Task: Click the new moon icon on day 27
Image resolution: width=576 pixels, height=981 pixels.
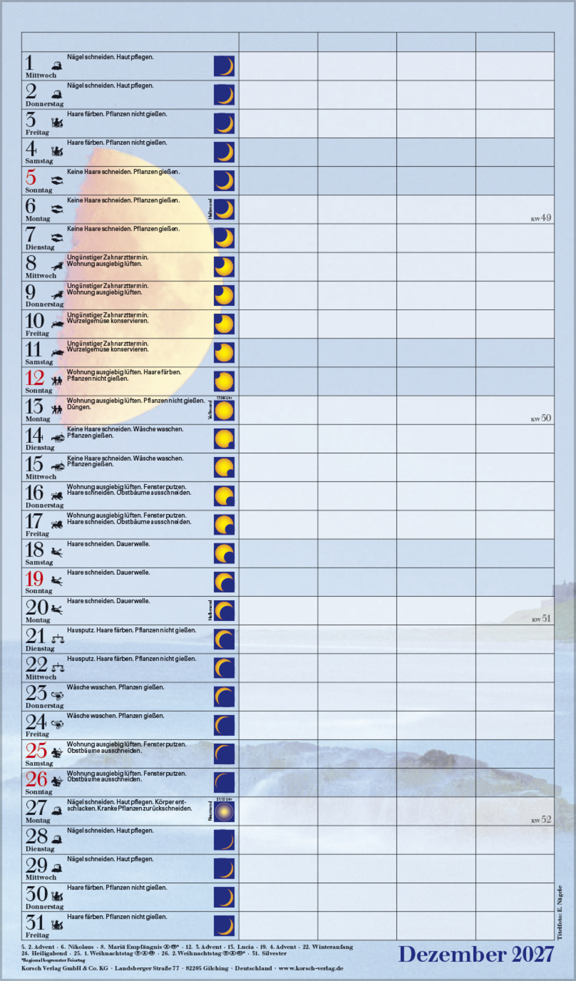Action: tap(224, 812)
